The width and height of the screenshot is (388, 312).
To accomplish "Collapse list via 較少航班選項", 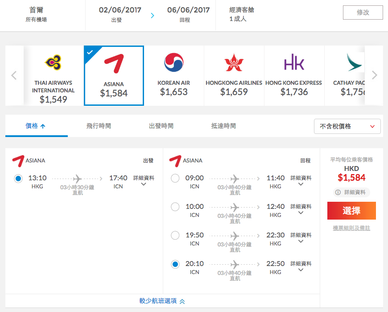I will point(162,301).
